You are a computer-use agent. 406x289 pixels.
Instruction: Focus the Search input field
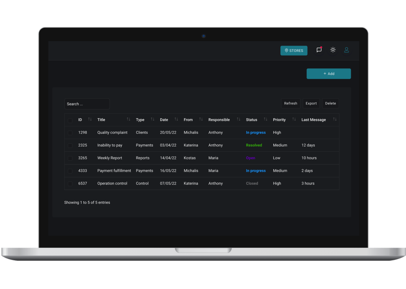point(87,104)
